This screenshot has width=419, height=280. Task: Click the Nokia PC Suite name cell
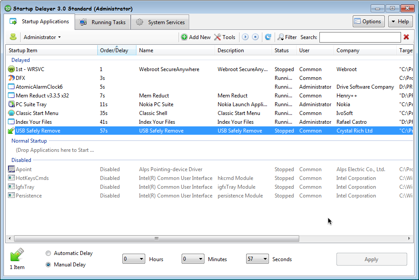(156, 104)
